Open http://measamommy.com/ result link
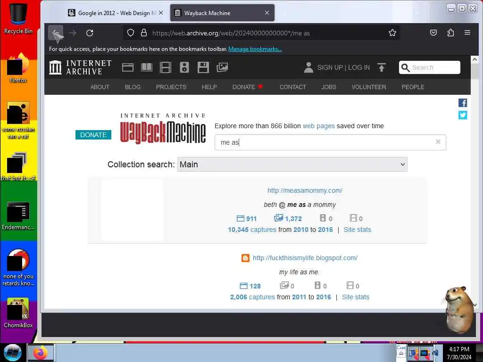 305,190
